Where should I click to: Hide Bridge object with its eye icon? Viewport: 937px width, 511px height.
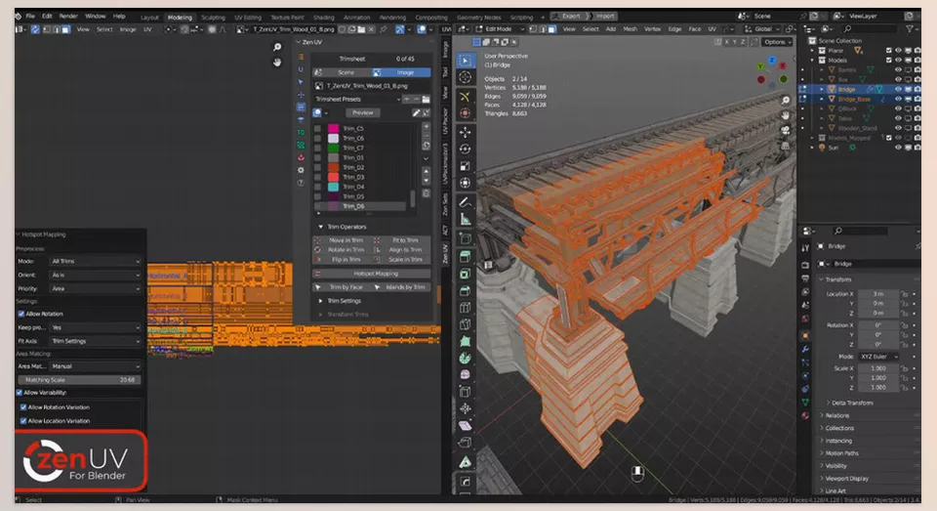(x=898, y=89)
